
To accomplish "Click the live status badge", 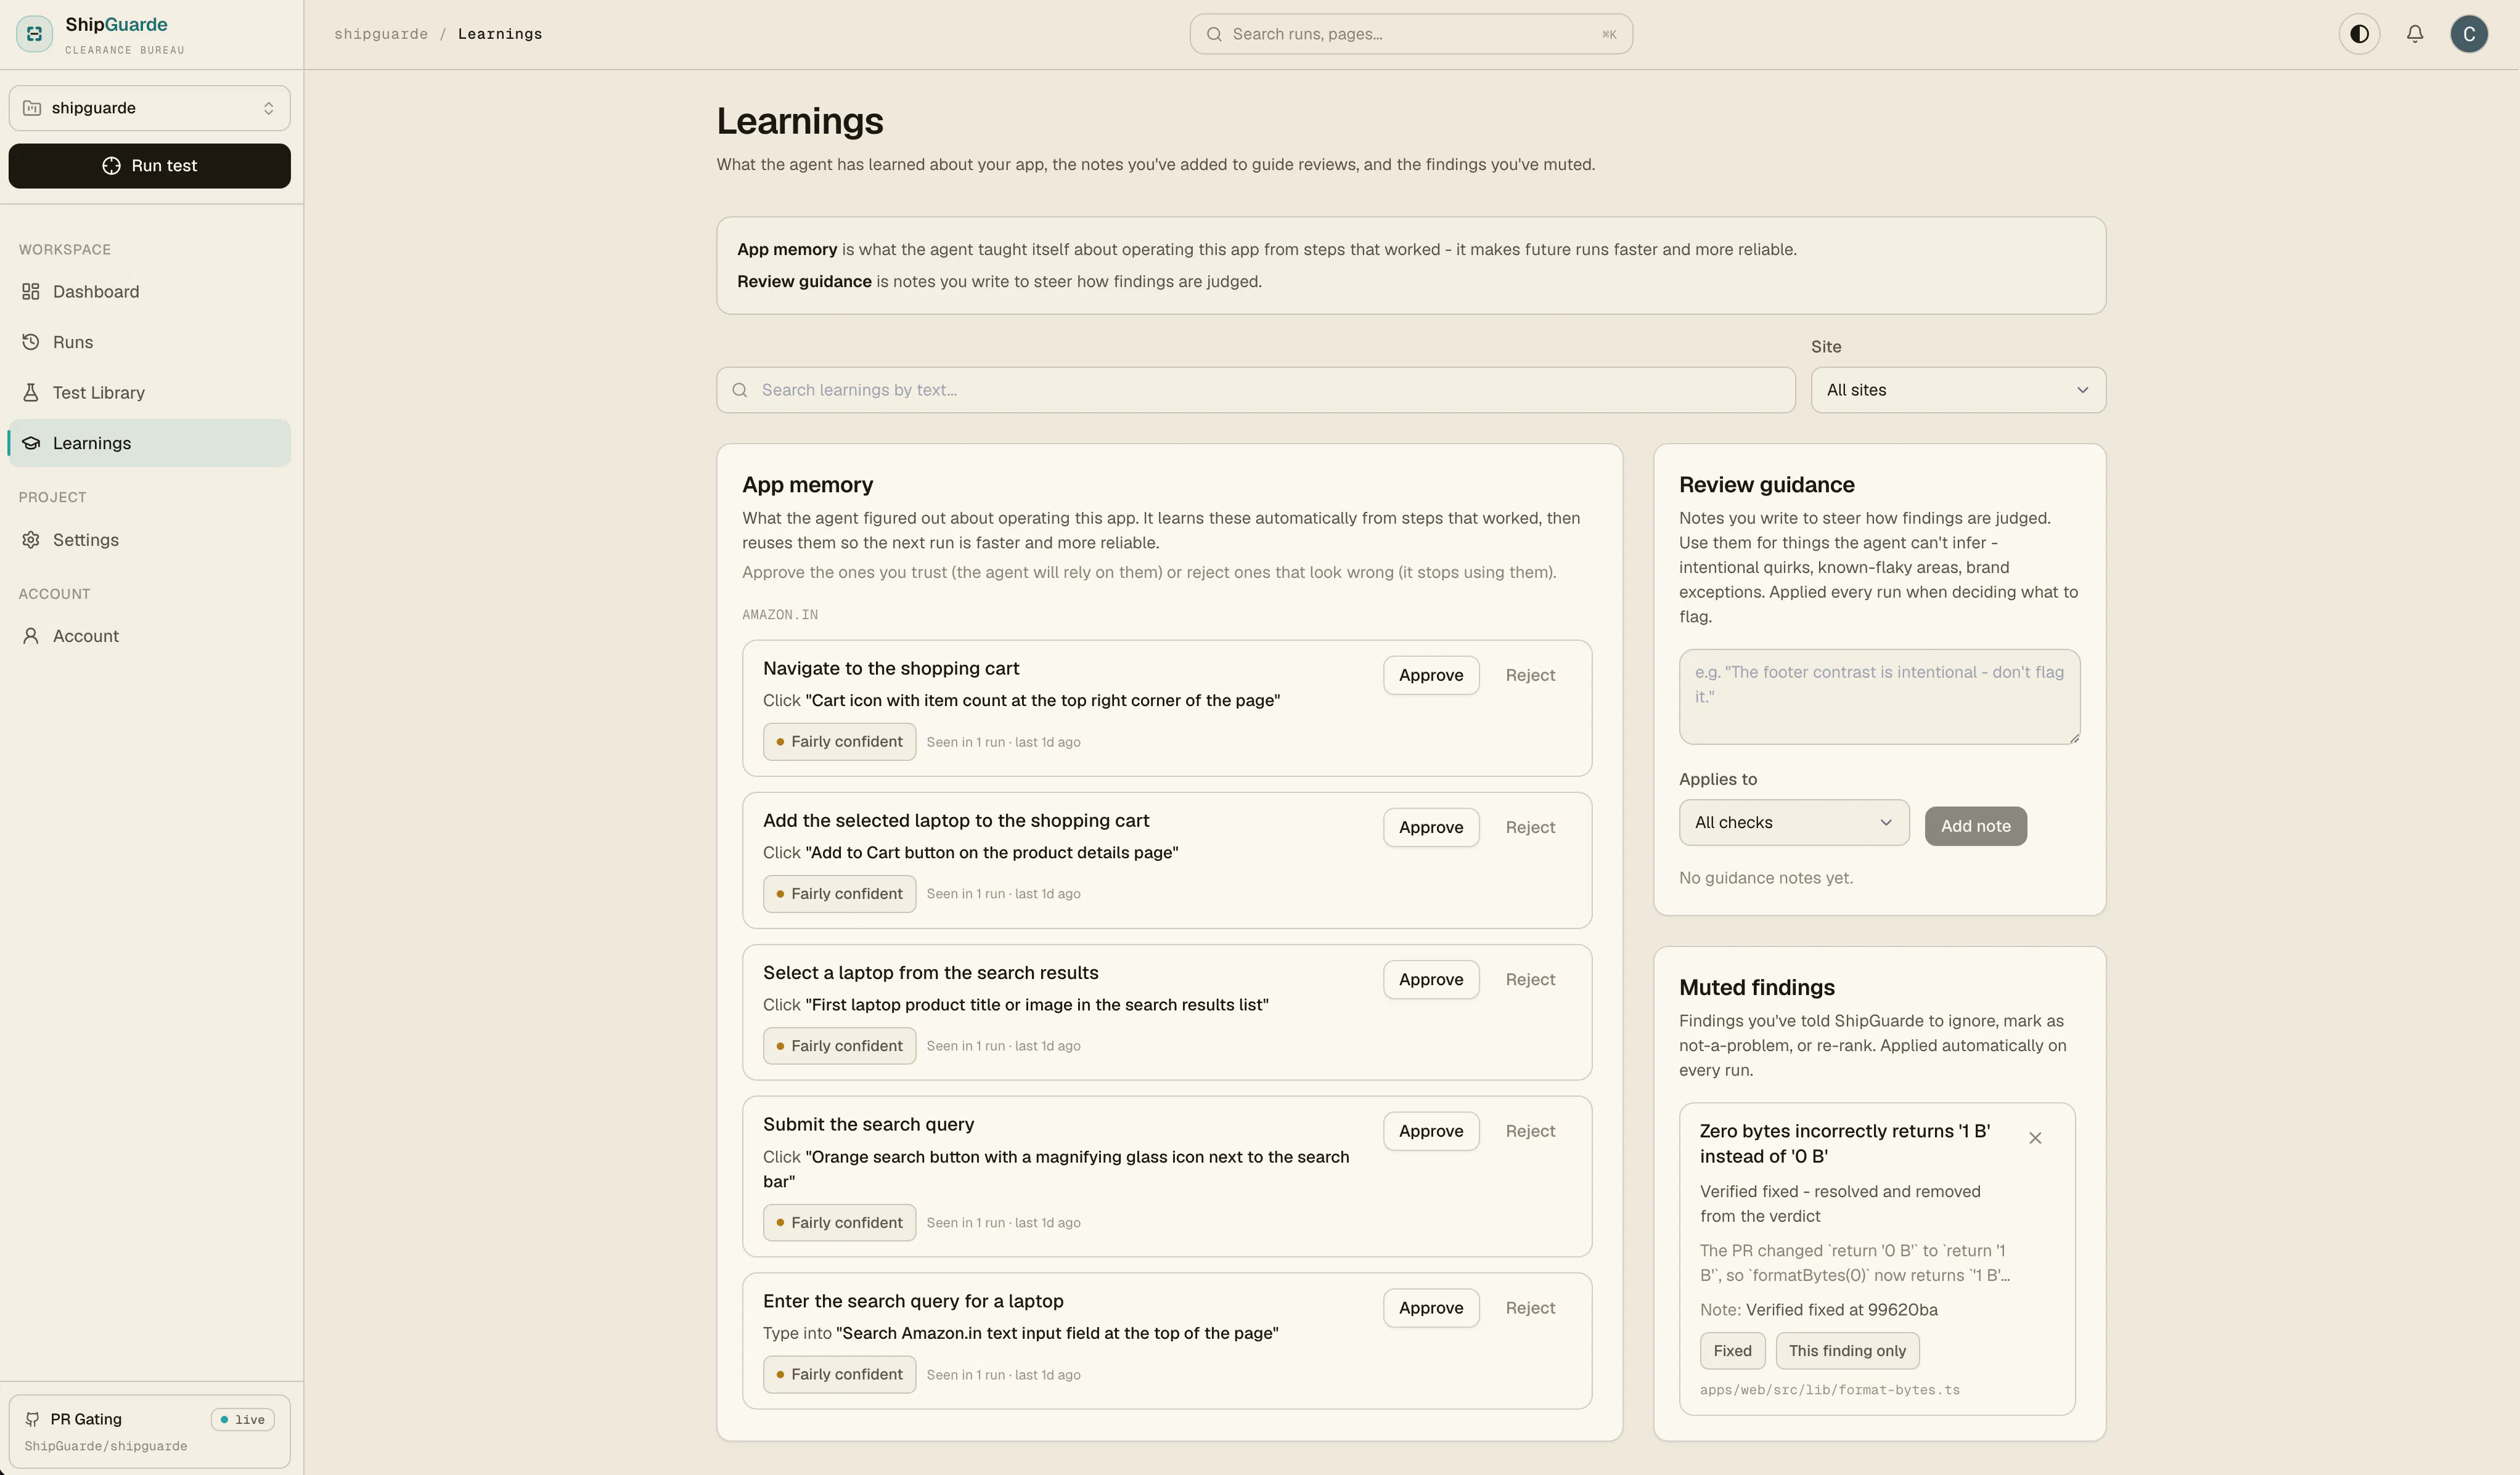I will coord(242,1420).
